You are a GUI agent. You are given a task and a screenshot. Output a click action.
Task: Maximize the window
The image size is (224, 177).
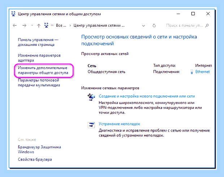tap(193, 14)
